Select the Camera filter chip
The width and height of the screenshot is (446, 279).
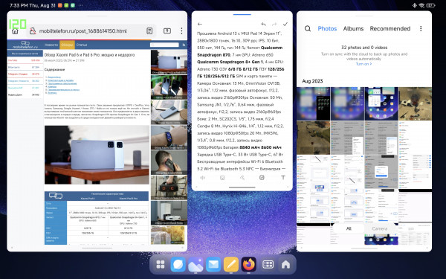coord(379,228)
